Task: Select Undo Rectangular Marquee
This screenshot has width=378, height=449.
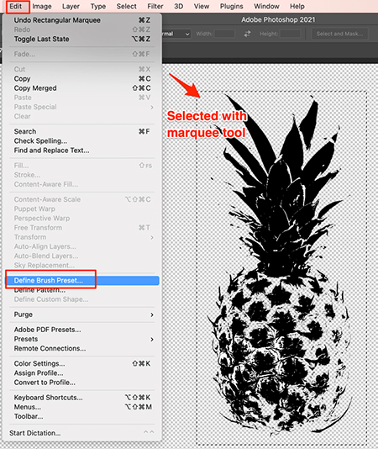Action: [x=82, y=20]
